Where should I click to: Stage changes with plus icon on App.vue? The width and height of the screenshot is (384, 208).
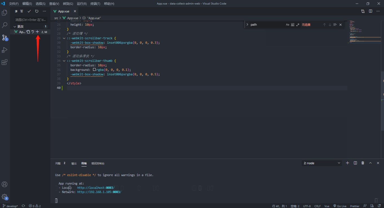pos(37,32)
